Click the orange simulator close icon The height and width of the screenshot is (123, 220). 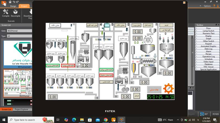[x=184, y=2]
